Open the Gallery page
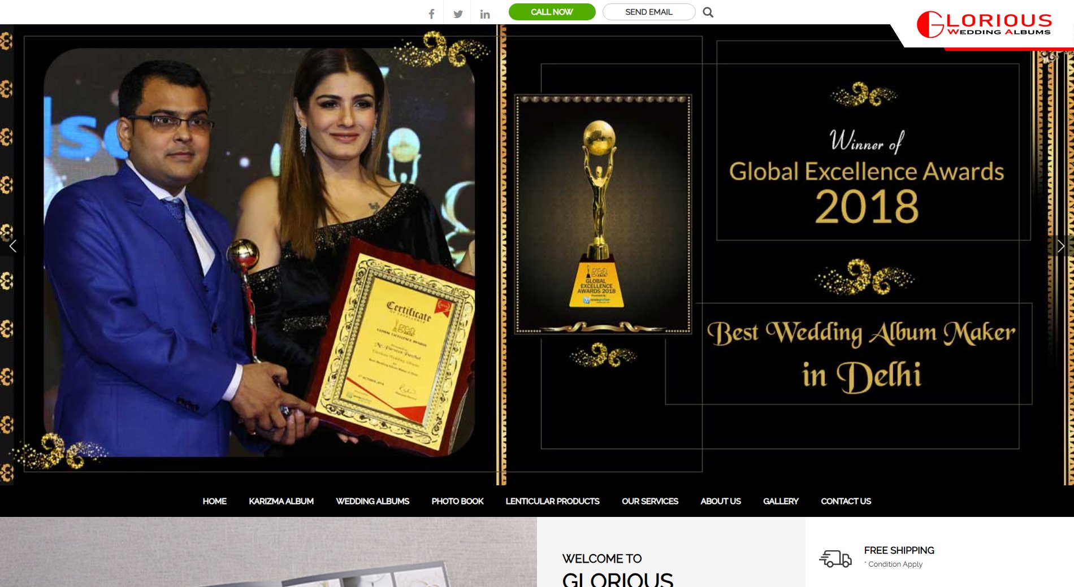The width and height of the screenshot is (1074, 587). (781, 501)
